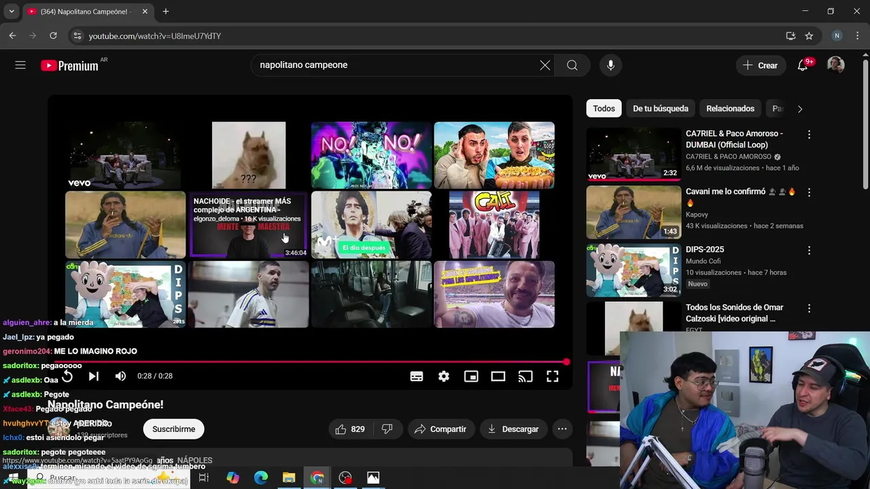Open File Explorer from the taskbar
Viewport: 870px width, 489px height.
(x=289, y=477)
